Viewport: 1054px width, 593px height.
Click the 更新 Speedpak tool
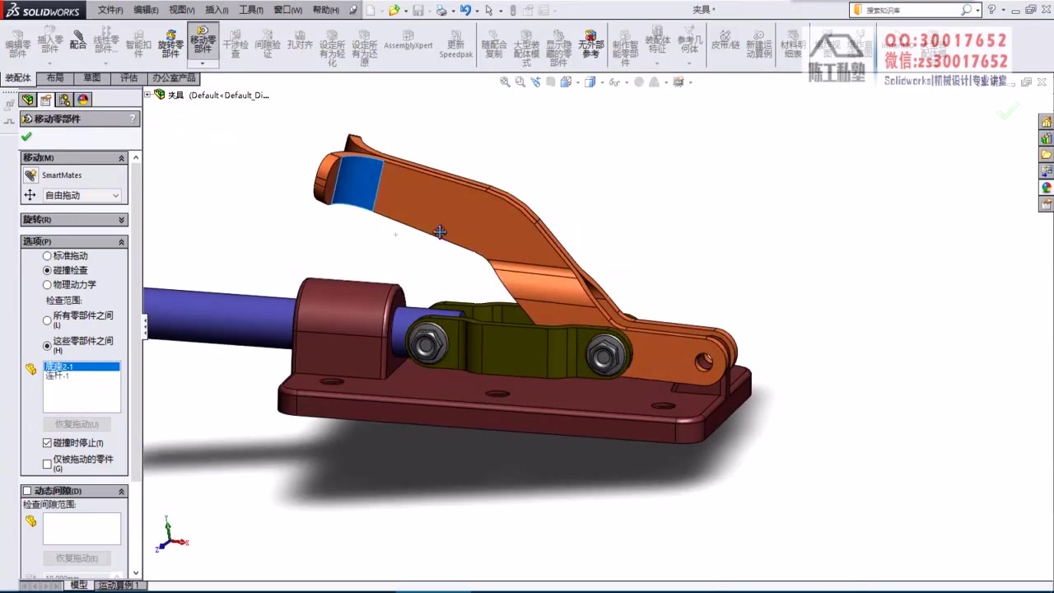[455, 44]
